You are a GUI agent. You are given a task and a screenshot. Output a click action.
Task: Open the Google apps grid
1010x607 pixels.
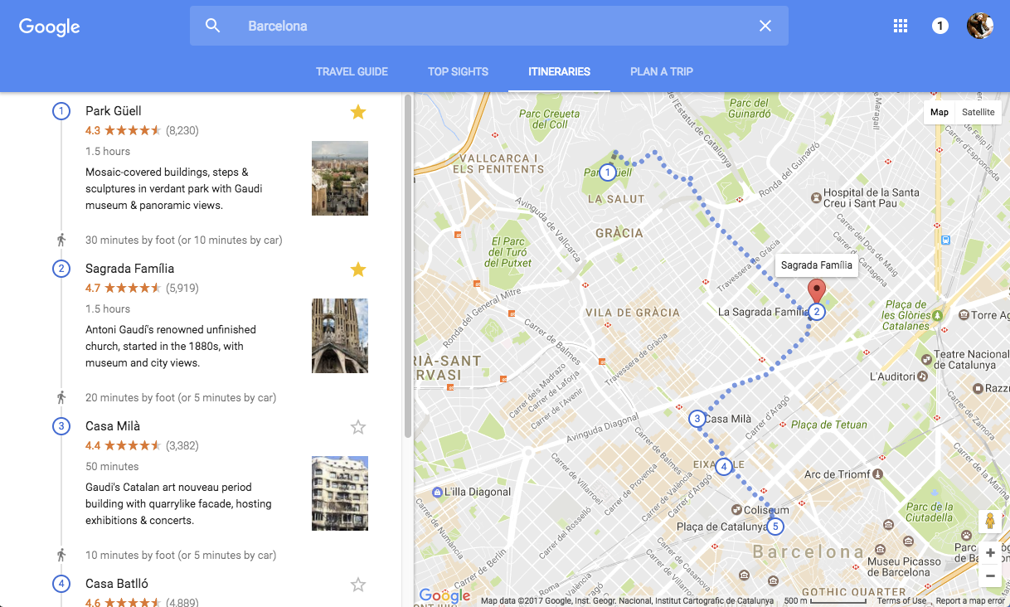pyautogui.click(x=901, y=26)
